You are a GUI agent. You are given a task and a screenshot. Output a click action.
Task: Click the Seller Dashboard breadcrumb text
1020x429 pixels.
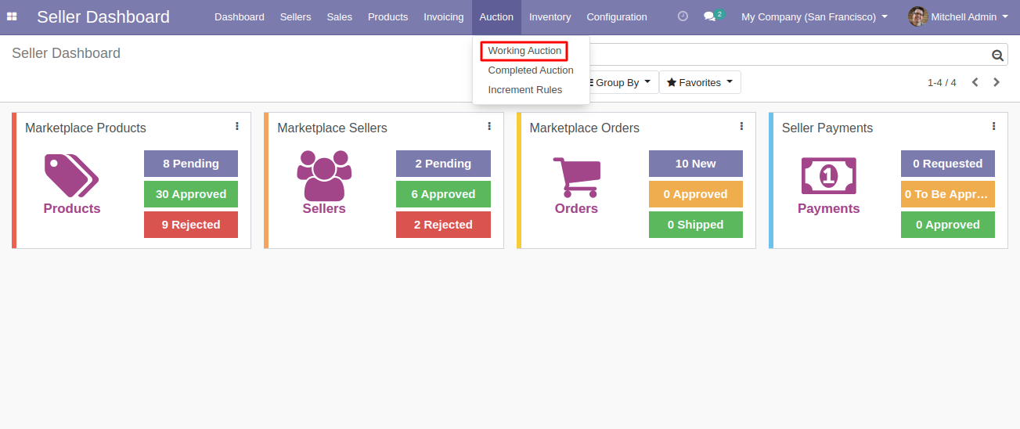coord(66,53)
